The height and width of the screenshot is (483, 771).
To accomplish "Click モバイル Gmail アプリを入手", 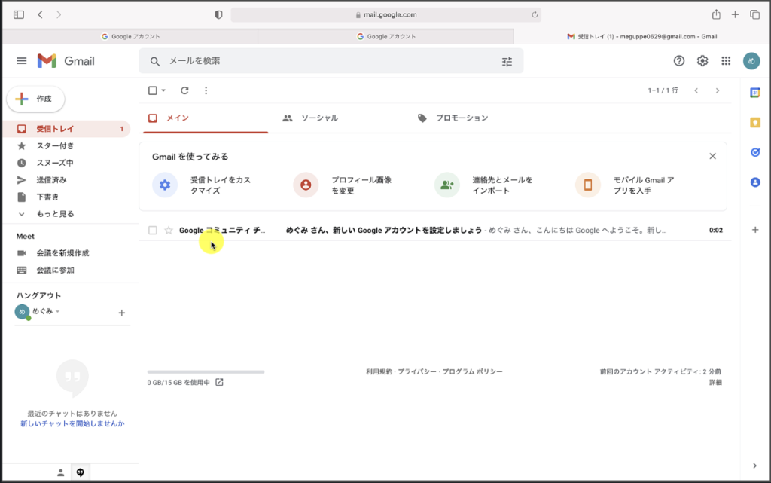I will tap(626, 185).
